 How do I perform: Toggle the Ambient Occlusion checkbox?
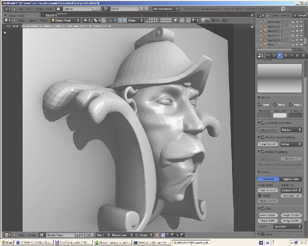pyautogui.click(x=263, y=123)
